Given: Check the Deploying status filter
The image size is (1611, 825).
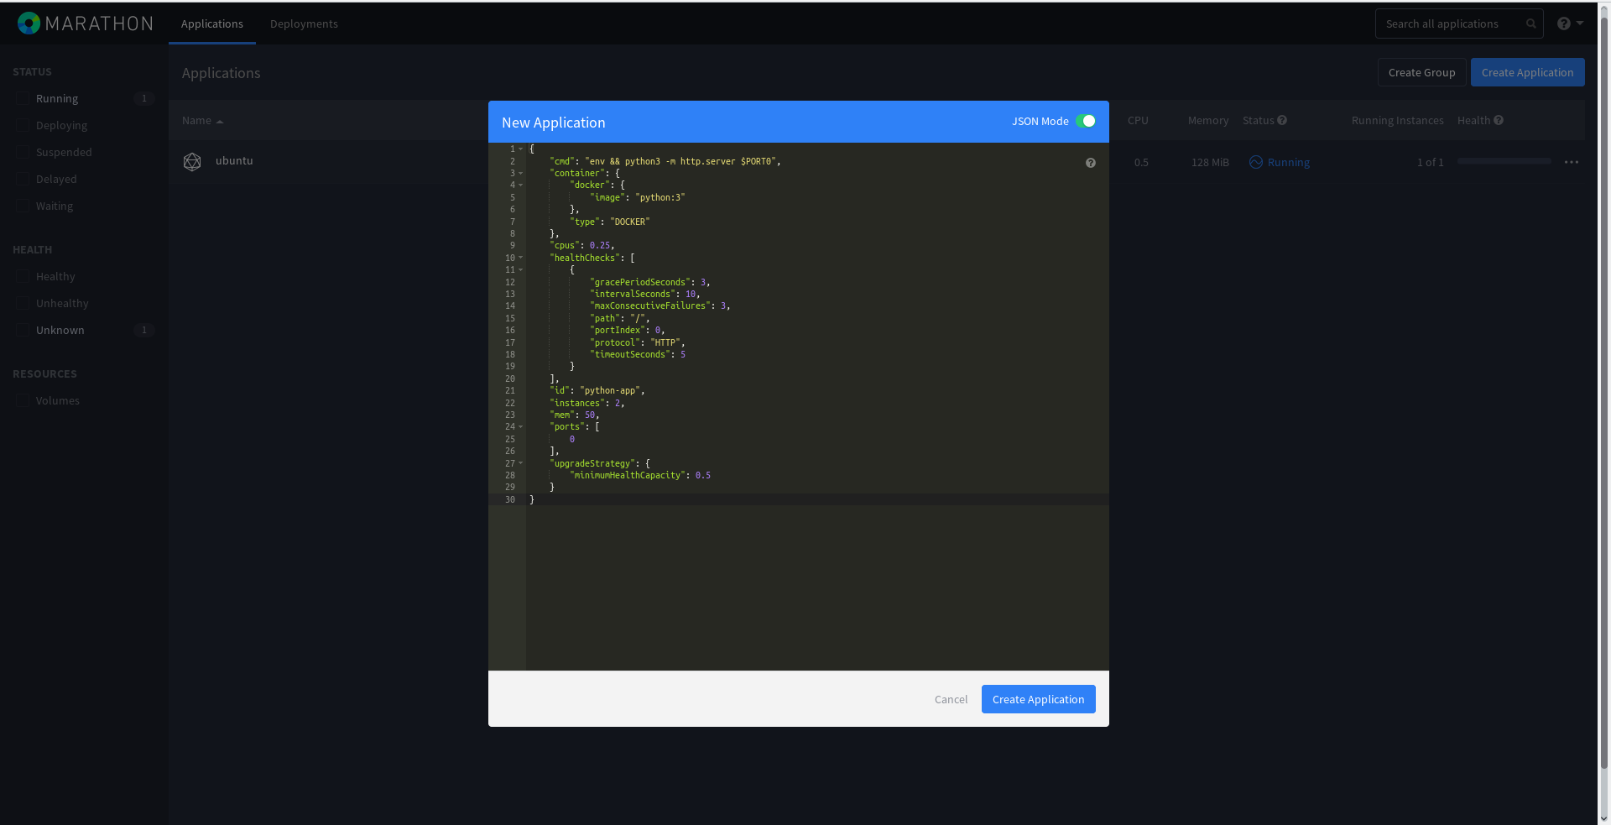Looking at the screenshot, I should click(23, 125).
